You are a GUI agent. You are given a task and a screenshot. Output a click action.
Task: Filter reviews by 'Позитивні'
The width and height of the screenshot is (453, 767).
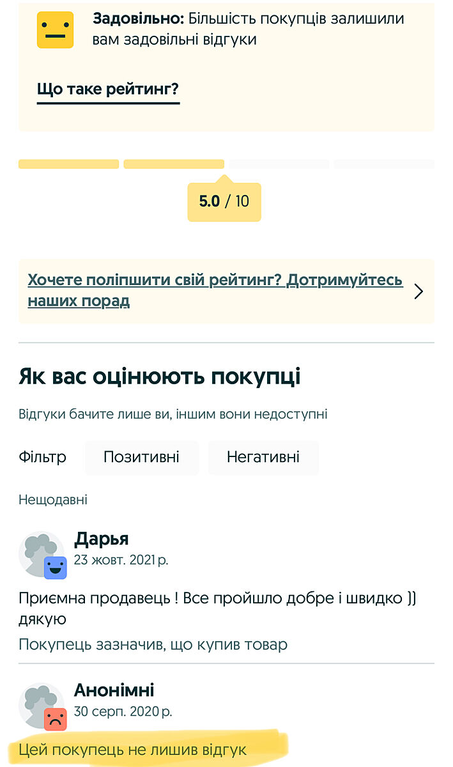pyautogui.click(x=141, y=457)
